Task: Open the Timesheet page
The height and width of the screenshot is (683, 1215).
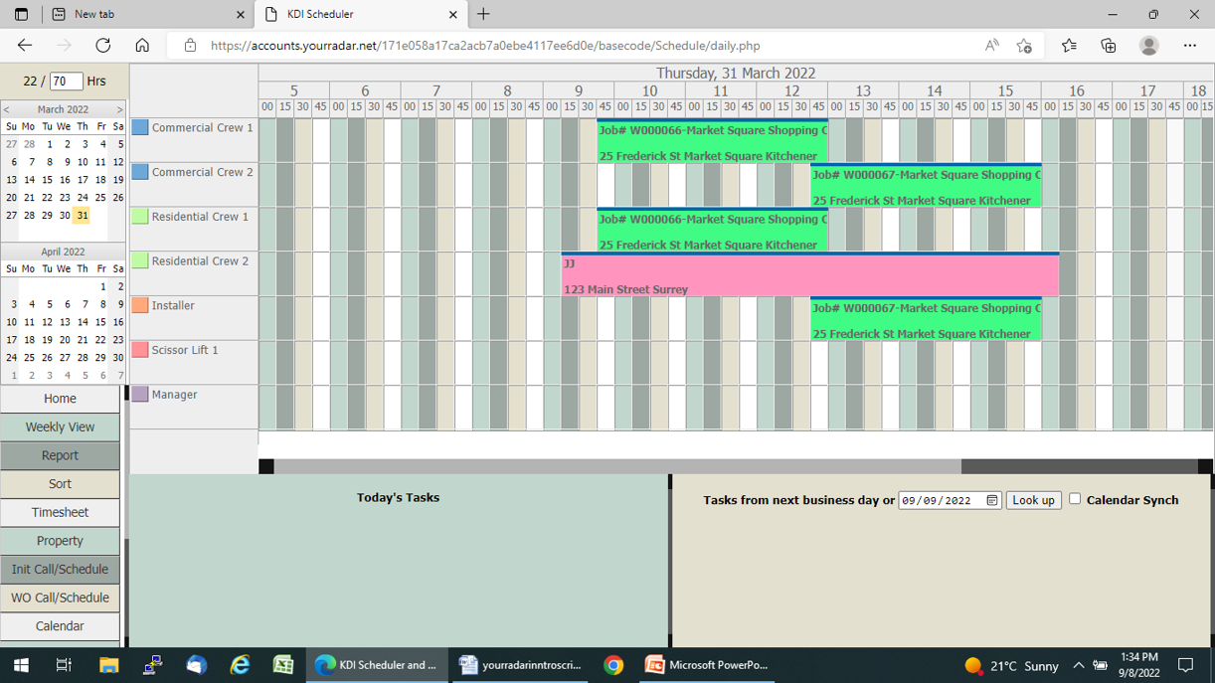Action: tap(60, 513)
